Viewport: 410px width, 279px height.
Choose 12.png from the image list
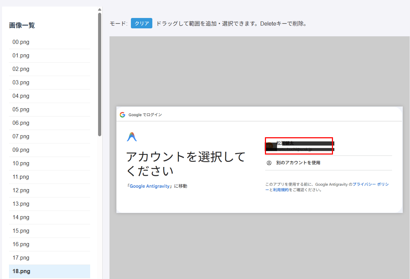coord(21,190)
